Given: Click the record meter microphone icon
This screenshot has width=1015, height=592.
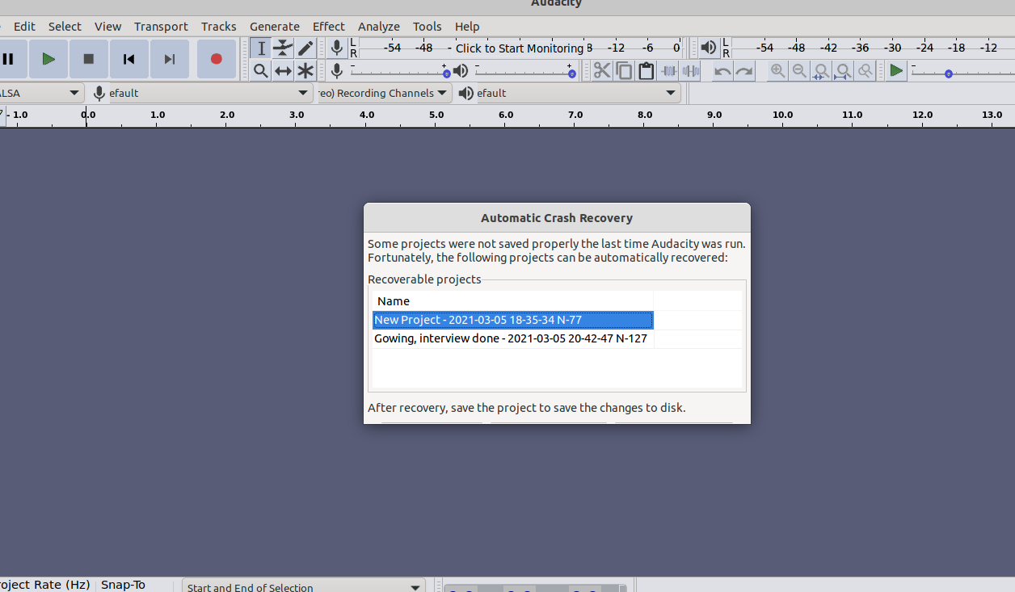Looking at the screenshot, I should tap(337, 48).
